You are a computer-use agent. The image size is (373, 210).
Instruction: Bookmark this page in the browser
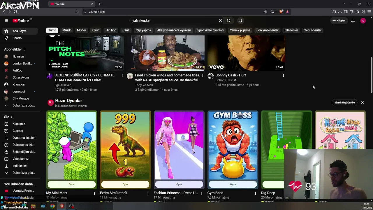(x=77, y=12)
